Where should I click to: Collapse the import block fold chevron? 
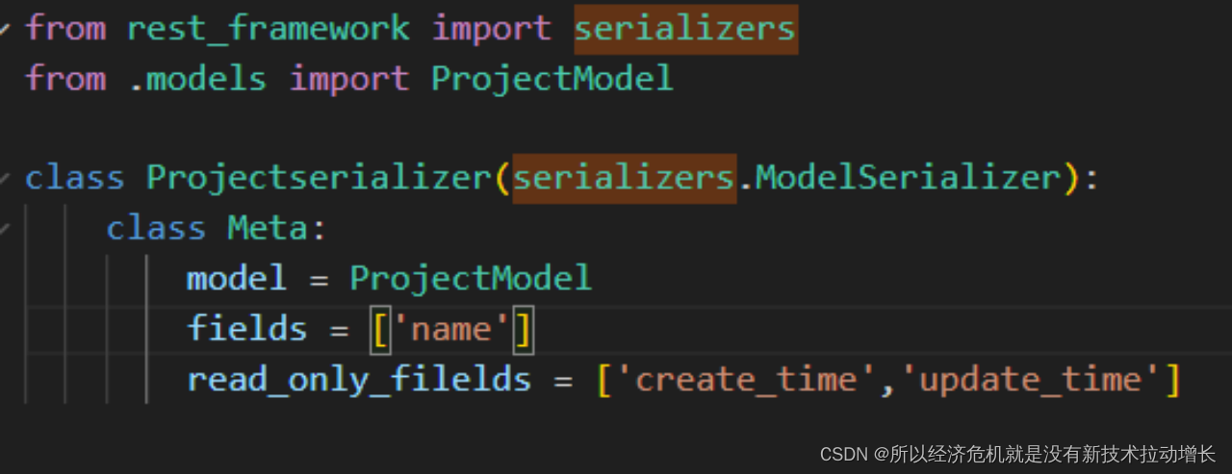5,29
